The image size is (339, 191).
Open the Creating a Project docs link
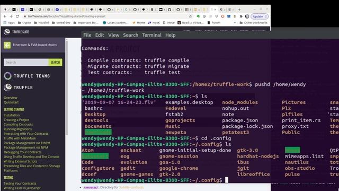(x=16, y=120)
